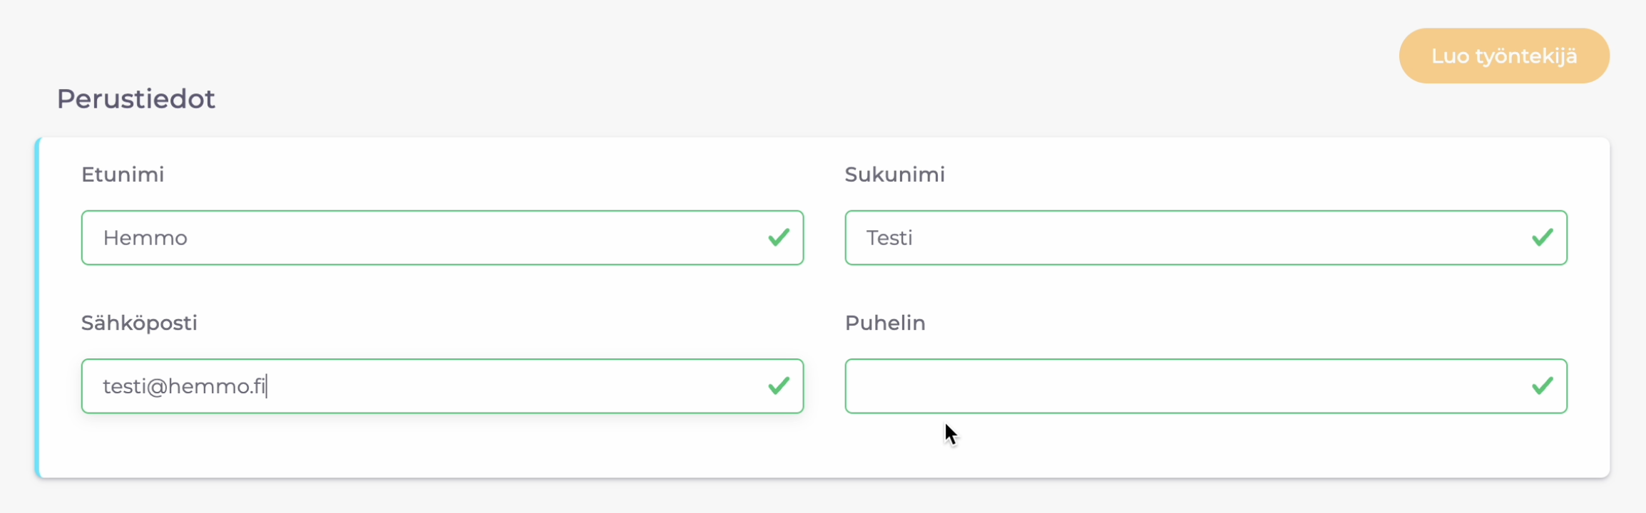The height and width of the screenshot is (513, 1646).
Task: Click the blue accent bar on card edge
Action: click(x=38, y=307)
